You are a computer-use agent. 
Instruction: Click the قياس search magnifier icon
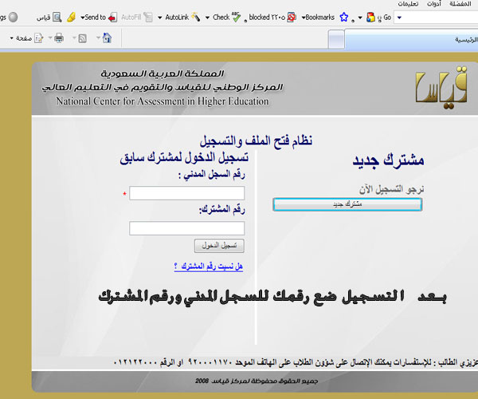tap(57, 17)
